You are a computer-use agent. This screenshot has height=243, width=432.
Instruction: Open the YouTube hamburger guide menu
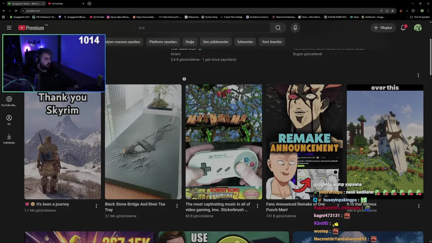tap(9, 28)
